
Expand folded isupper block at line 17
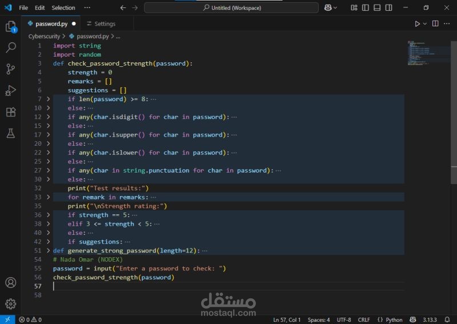tap(49, 135)
